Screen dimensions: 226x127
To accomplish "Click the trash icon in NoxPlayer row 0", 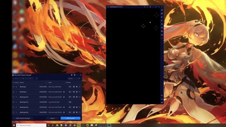I will coord(74,87).
